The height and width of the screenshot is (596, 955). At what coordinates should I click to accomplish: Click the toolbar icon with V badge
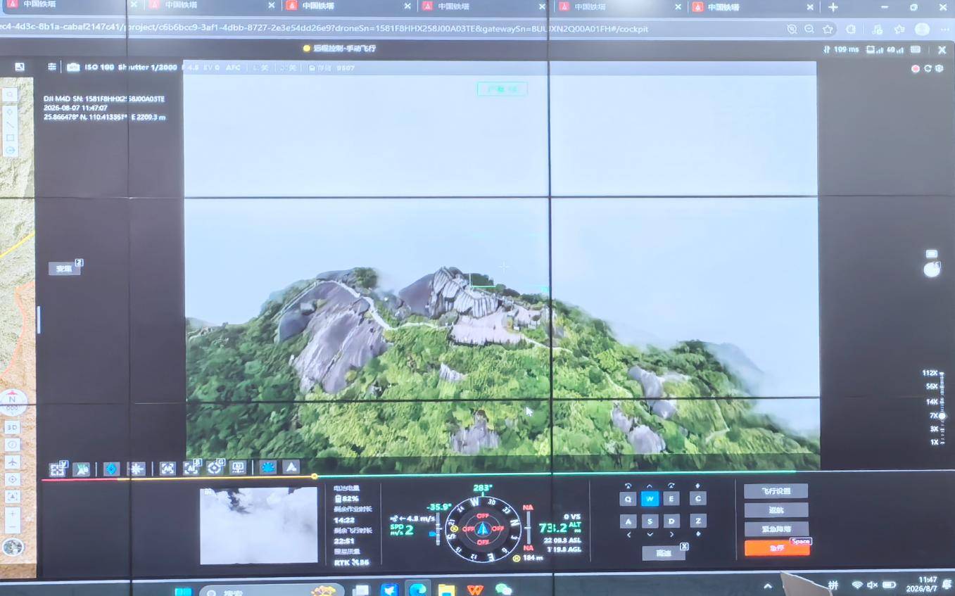coord(58,469)
